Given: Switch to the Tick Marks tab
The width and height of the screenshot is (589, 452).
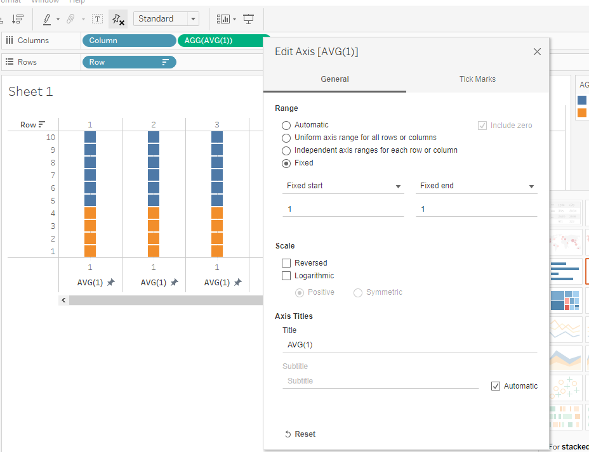Looking at the screenshot, I should [x=477, y=79].
